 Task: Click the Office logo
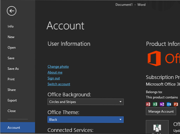tap(154, 58)
